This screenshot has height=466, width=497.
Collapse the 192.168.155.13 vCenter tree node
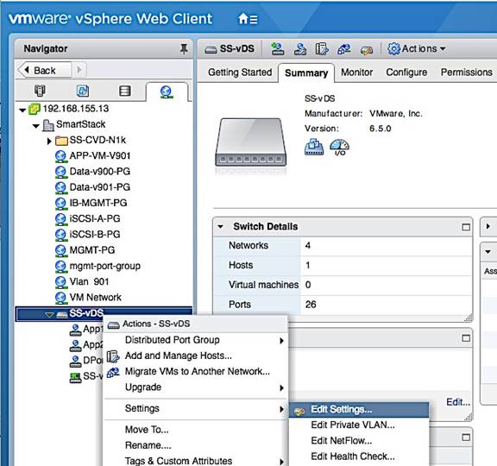[x=22, y=110]
